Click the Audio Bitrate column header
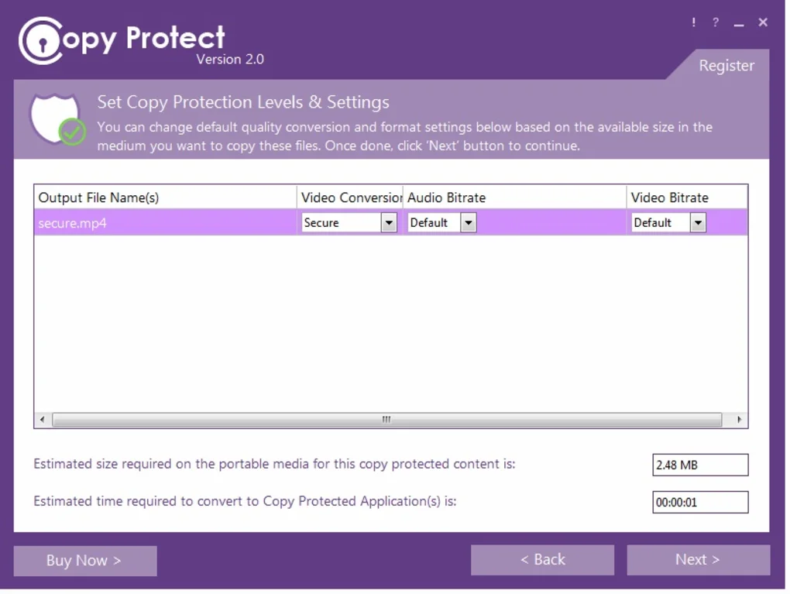This screenshot has width=790, height=594. point(514,197)
